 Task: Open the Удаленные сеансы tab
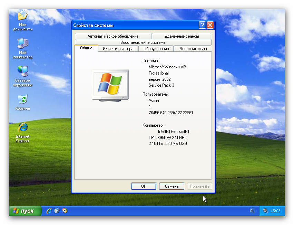tap(182, 36)
